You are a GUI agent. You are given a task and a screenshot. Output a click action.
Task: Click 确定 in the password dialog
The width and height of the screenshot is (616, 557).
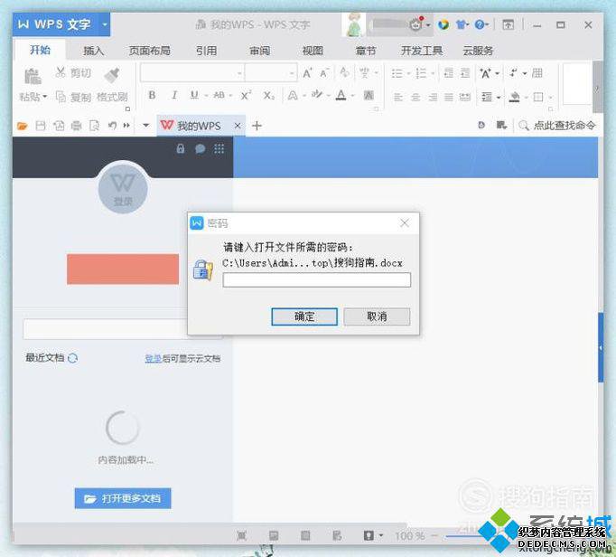[x=304, y=316]
